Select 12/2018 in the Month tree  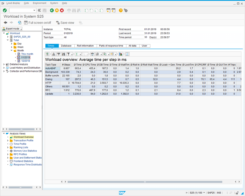(x=26, y=61)
